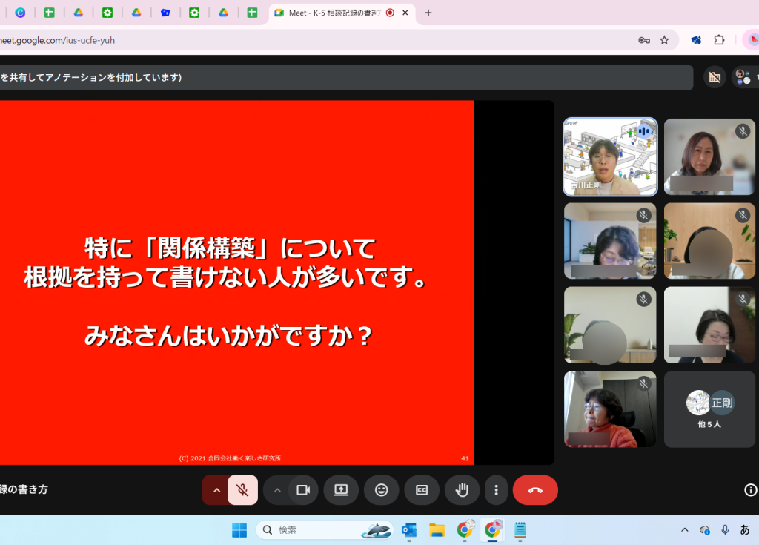Open Outlook from the Windows taskbar
The image size is (759, 545).
(408, 529)
